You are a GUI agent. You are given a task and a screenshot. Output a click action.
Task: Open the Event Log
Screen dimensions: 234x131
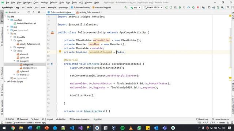coord(202,119)
